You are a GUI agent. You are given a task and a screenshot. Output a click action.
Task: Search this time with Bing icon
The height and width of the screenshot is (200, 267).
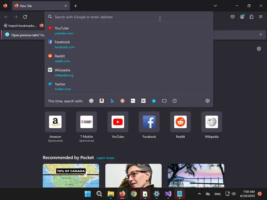pyautogui.click(x=112, y=101)
